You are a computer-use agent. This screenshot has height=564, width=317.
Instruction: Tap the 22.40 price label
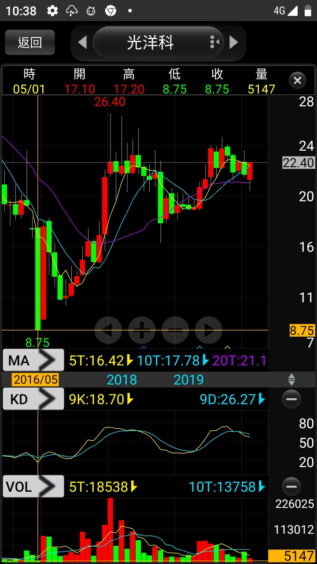click(x=299, y=163)
